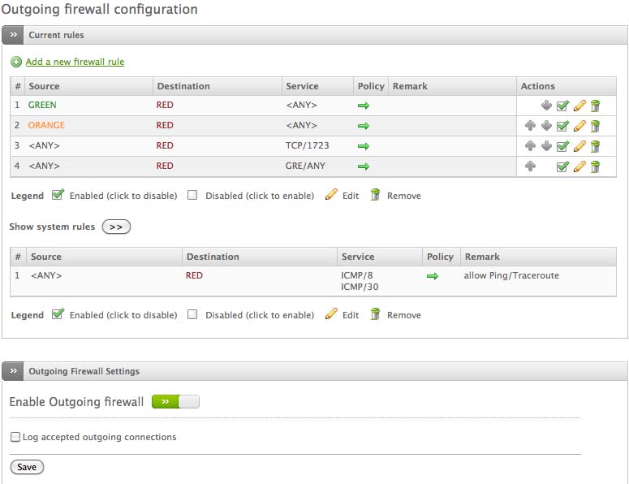Collapse Outgoing Firewall Settings panel

13,371
